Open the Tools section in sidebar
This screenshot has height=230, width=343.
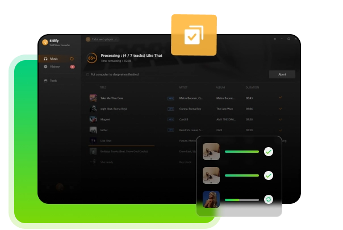[53, 81]
